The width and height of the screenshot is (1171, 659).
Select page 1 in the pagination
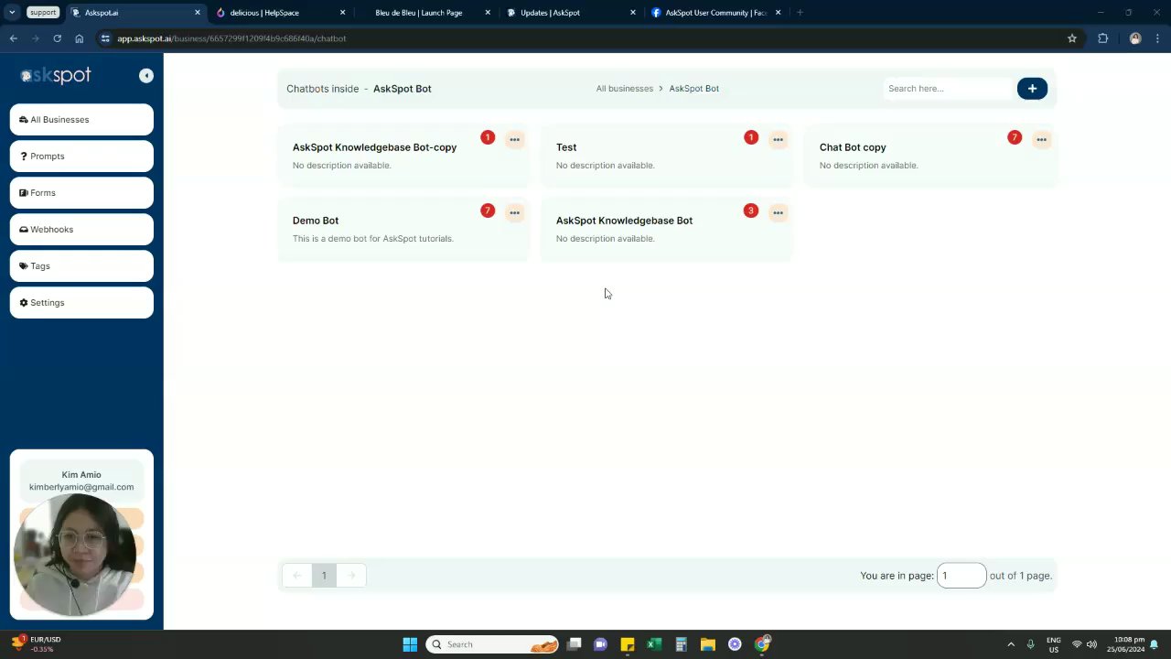324,576
